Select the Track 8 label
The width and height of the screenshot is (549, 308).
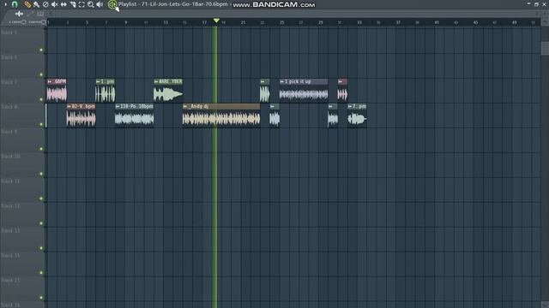(x=9, y=107)
